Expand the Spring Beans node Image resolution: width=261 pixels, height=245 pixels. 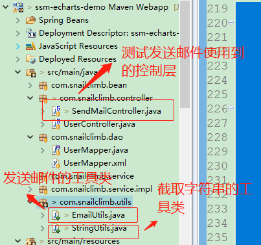pos(18,20)
